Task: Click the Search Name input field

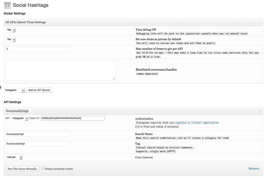Action: [x=37, y=134]
